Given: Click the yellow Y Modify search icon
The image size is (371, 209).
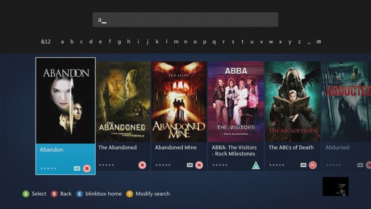Looking at the screenshot, I should 129,194.
